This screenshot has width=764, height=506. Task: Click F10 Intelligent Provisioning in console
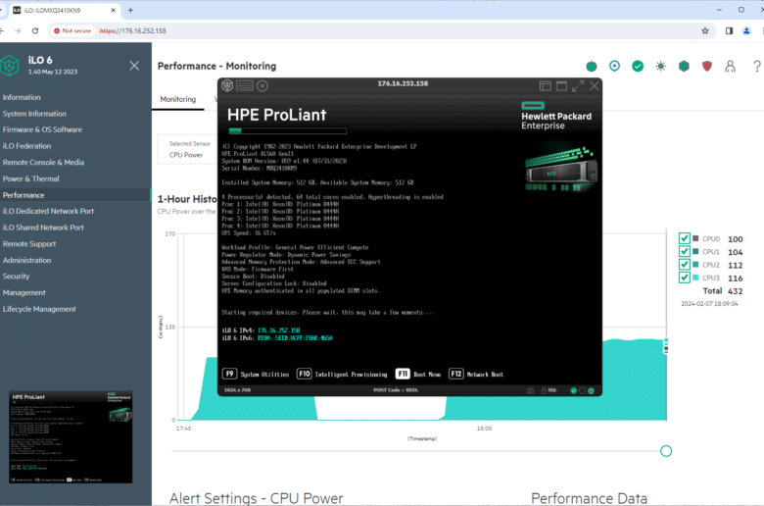point(342,375)
